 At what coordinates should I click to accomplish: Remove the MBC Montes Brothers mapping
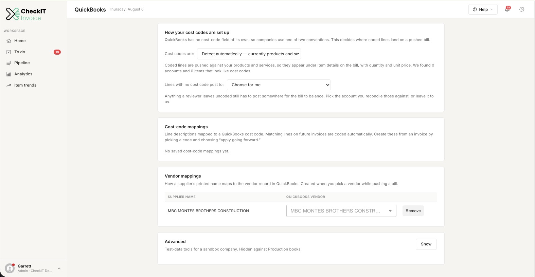tap(413, 211)
